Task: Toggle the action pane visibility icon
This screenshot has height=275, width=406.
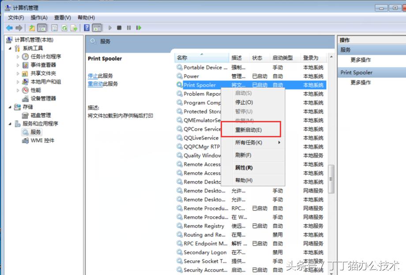Action: 96,28
